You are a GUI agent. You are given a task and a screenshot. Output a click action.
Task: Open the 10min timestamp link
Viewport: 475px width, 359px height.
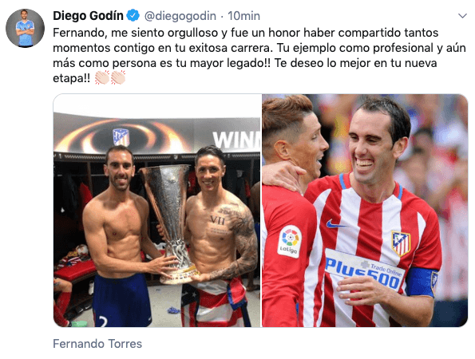coord(243,16)
